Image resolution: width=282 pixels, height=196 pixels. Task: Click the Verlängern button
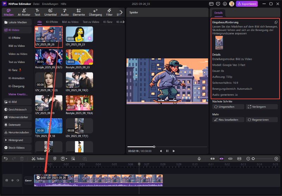pyautogui.click(x=262, y=107)
